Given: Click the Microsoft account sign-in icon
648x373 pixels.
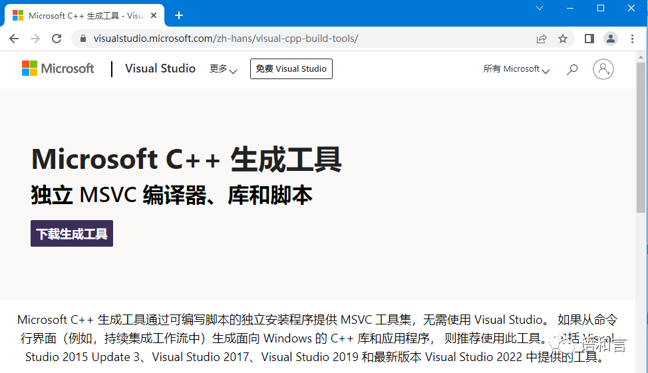Looking at the screenshot, I should pyautogui.click(x=603, y=69).
